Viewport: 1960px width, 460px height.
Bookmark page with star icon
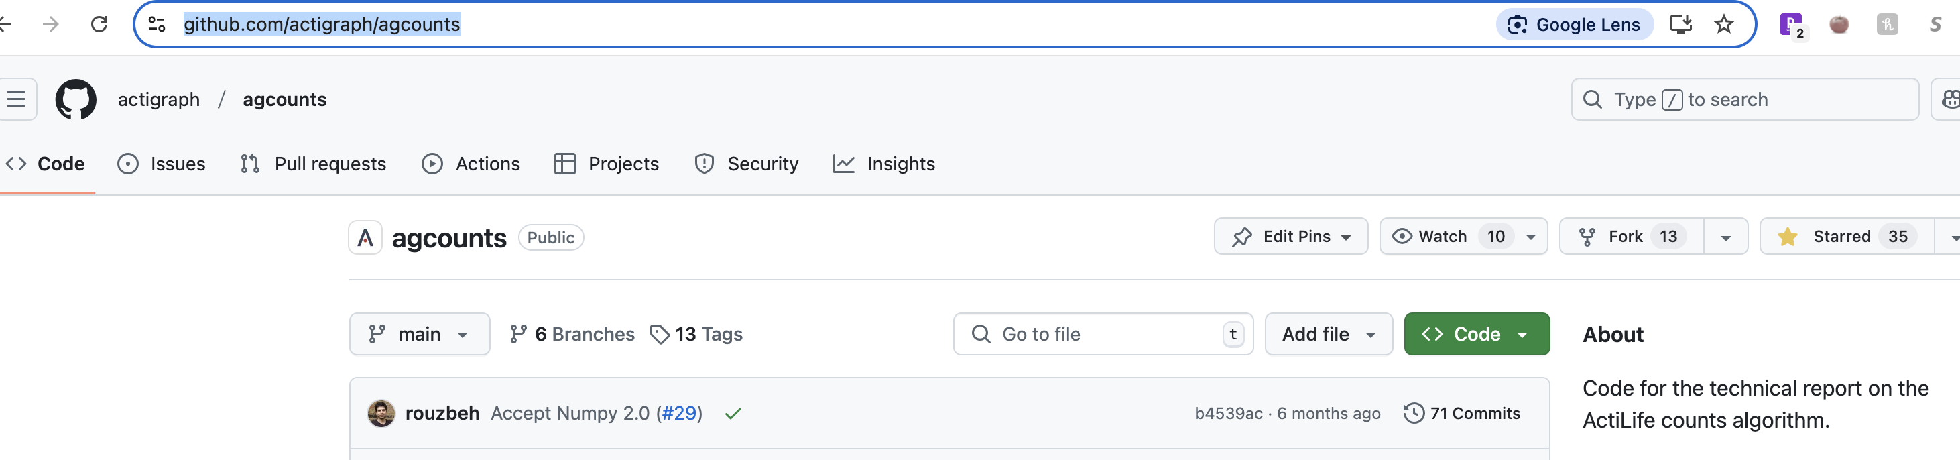click(x=1723, y=24)
